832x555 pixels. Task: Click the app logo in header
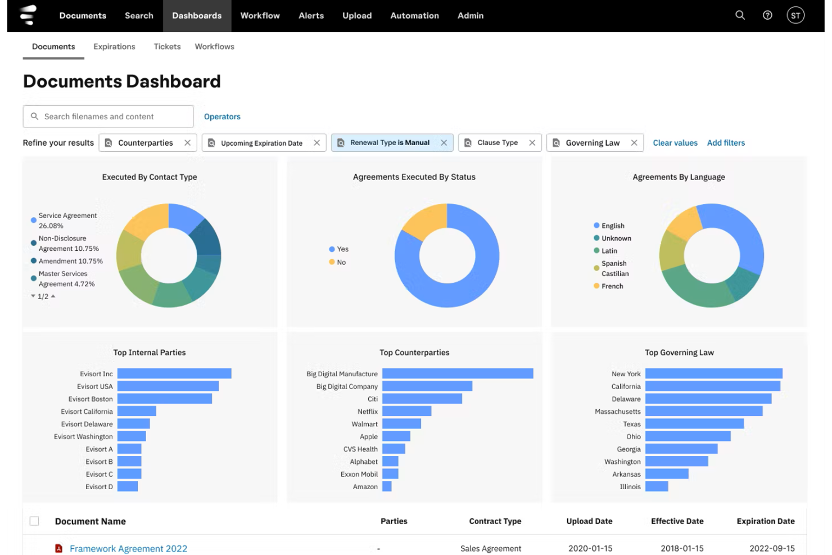point(28,15)
